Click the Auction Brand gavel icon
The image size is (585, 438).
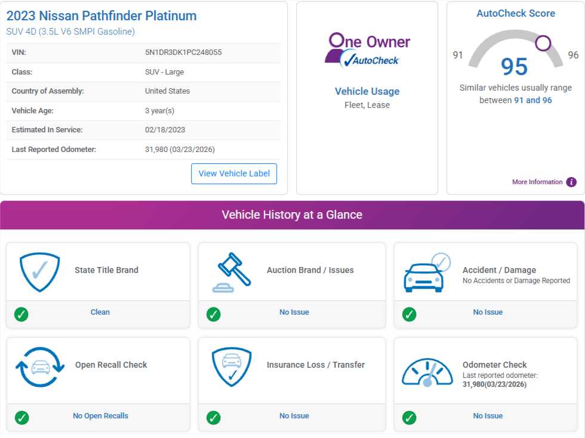[x=232, y=272]
